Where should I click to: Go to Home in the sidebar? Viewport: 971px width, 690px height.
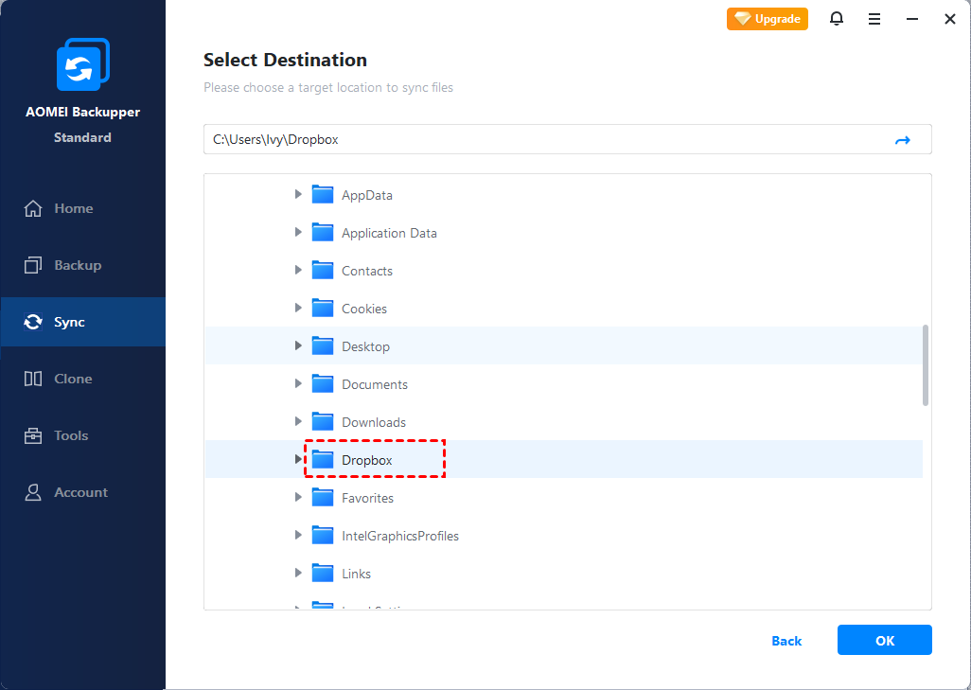click(73, 208)
